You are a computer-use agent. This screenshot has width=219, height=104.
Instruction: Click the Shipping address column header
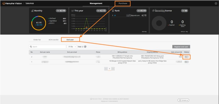click(x=152, y=52)
